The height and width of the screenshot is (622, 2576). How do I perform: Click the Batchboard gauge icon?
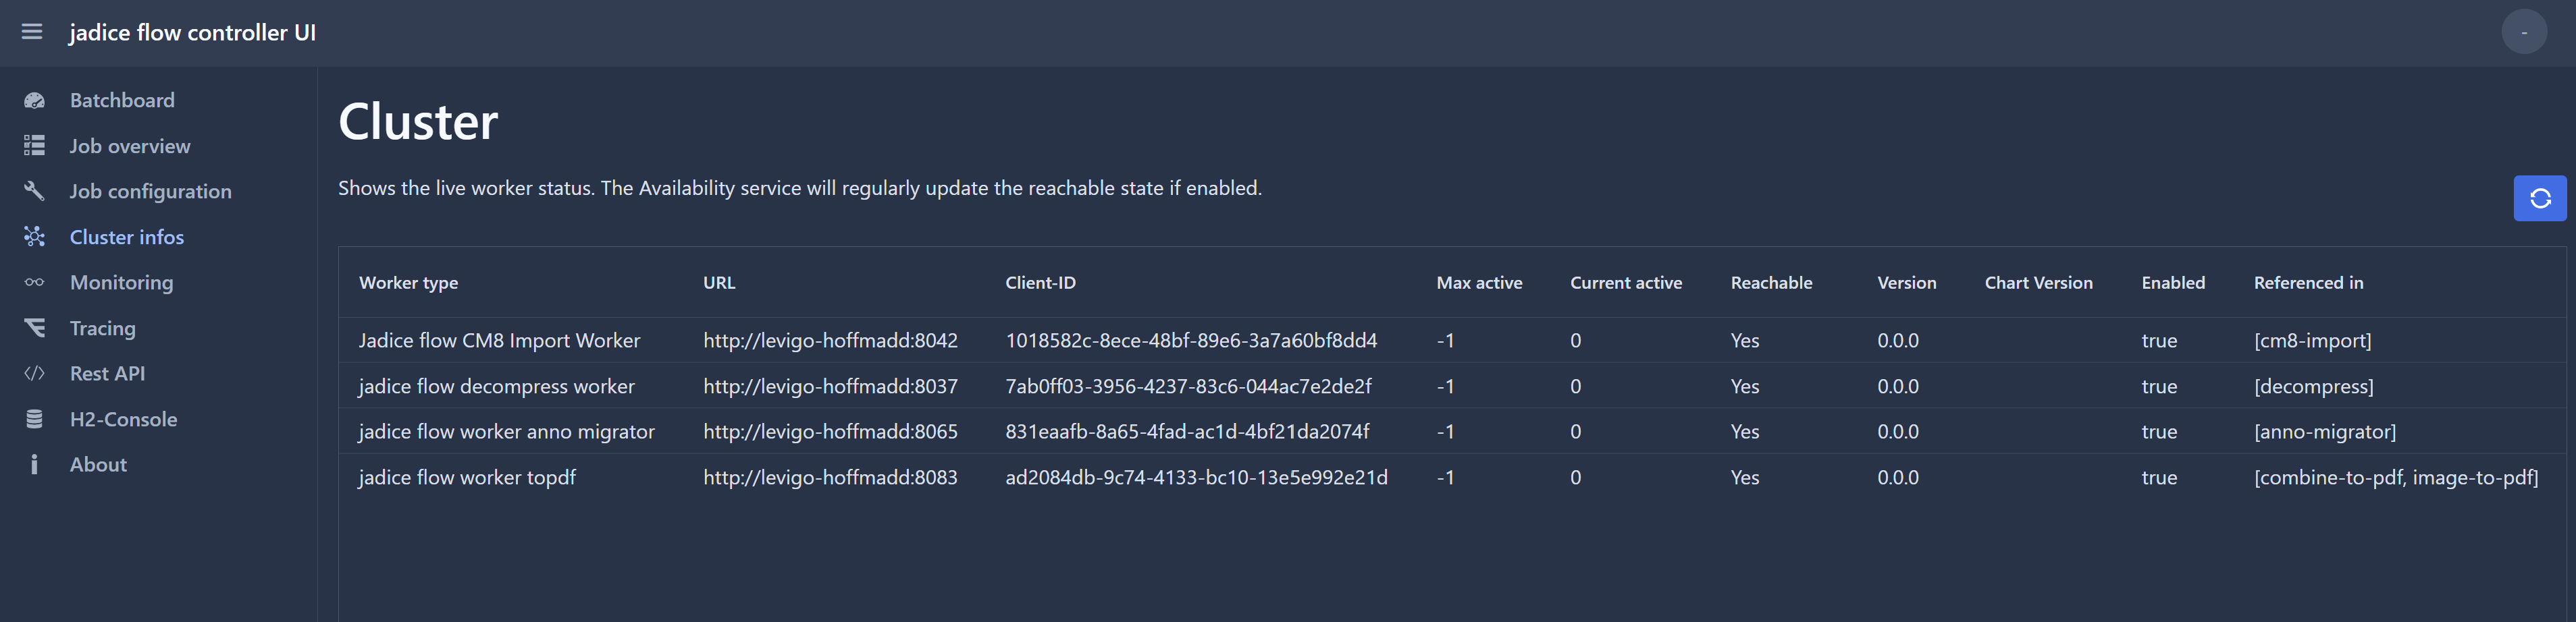coord(34,101)
